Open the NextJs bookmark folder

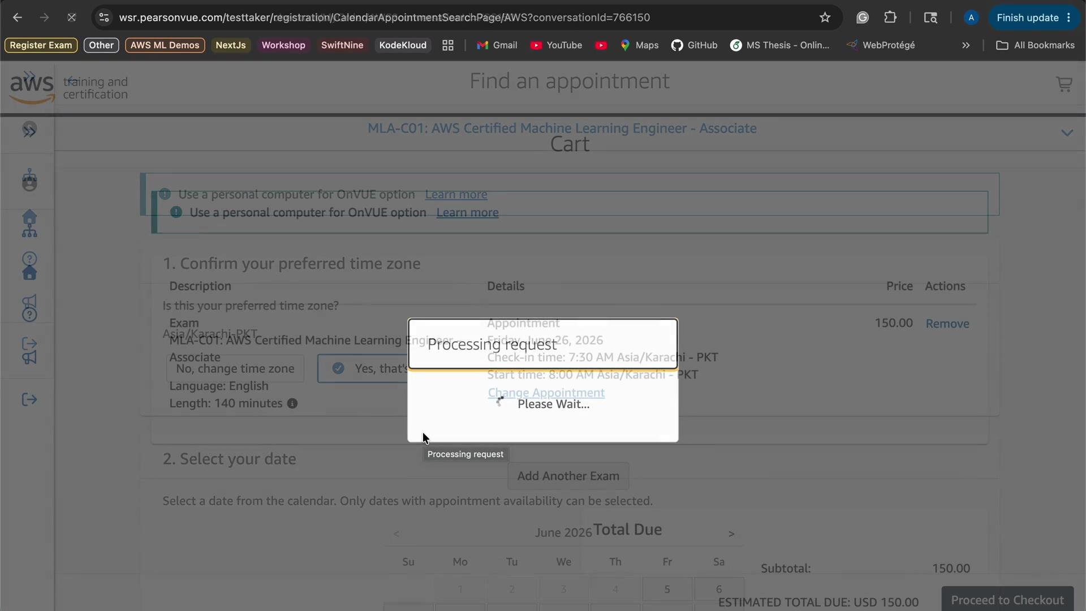click(x=230, y=45)
